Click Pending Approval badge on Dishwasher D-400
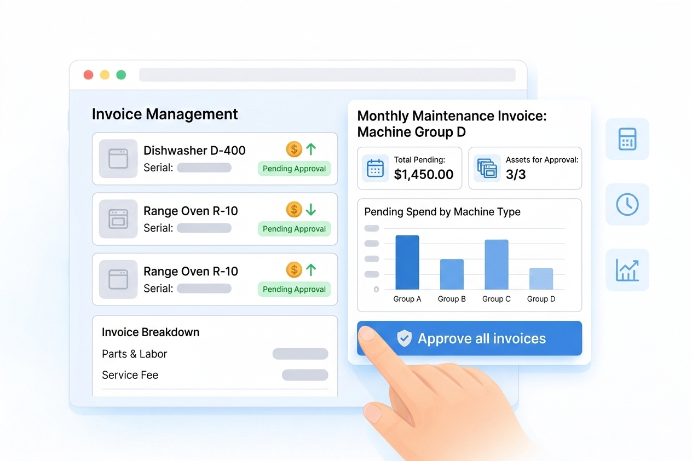Screen dimensions: 692x461 [295, 169]
